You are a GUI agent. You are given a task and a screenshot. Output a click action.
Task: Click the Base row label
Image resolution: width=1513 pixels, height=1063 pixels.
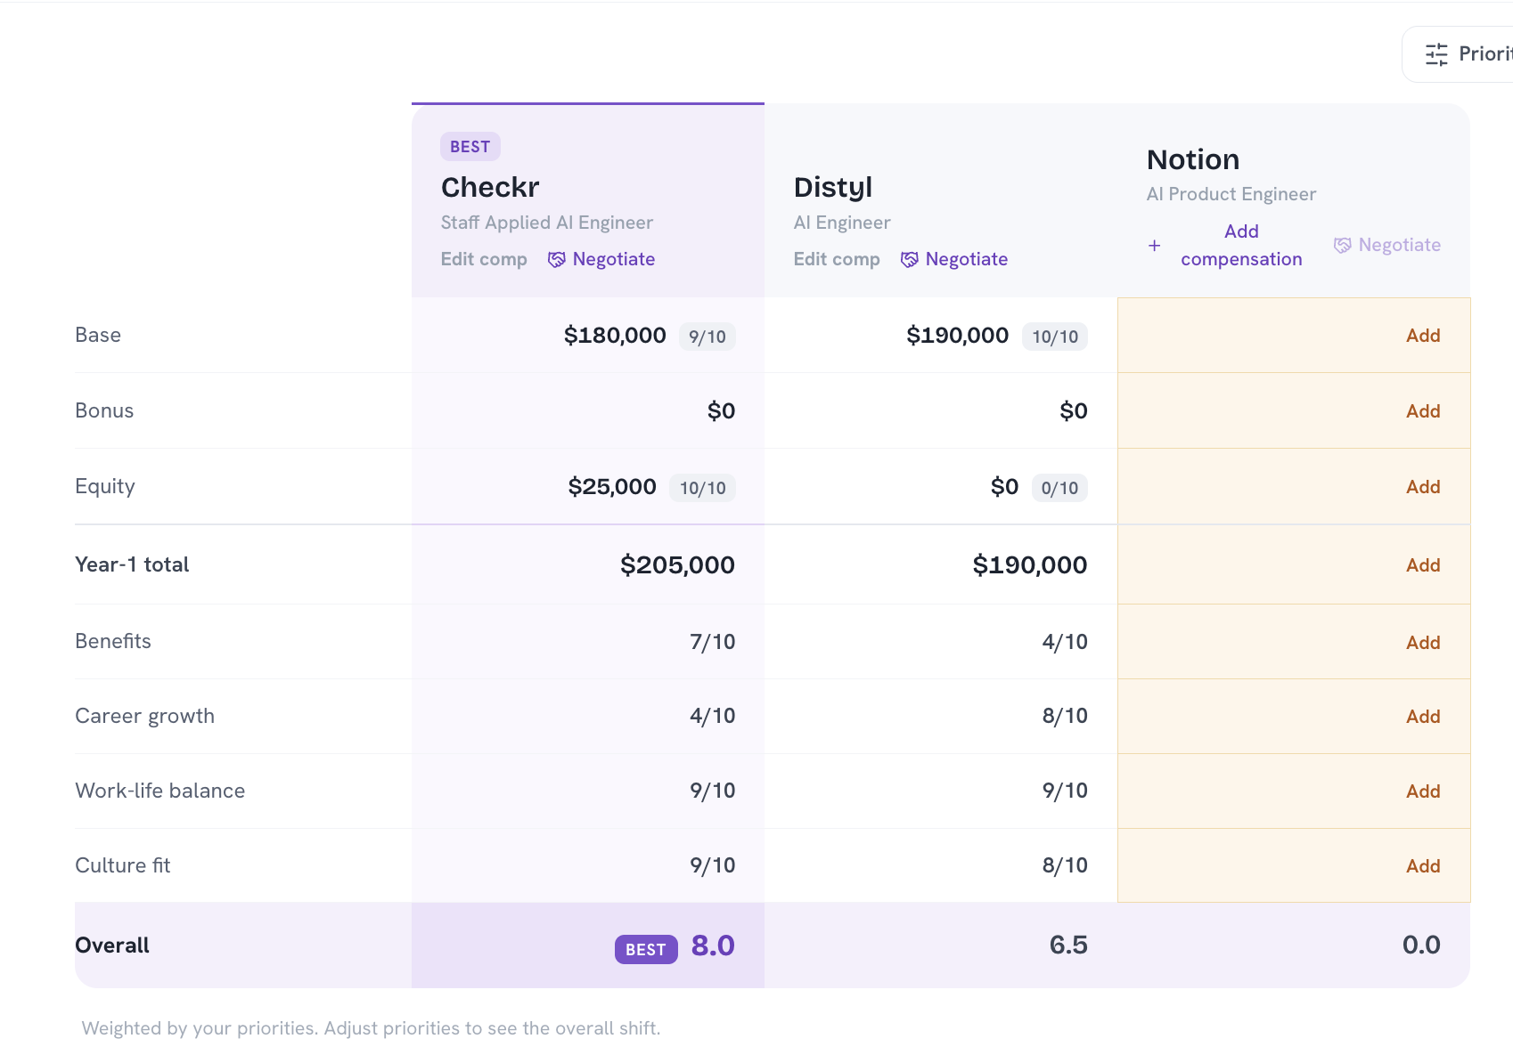(x=98, y=335)
